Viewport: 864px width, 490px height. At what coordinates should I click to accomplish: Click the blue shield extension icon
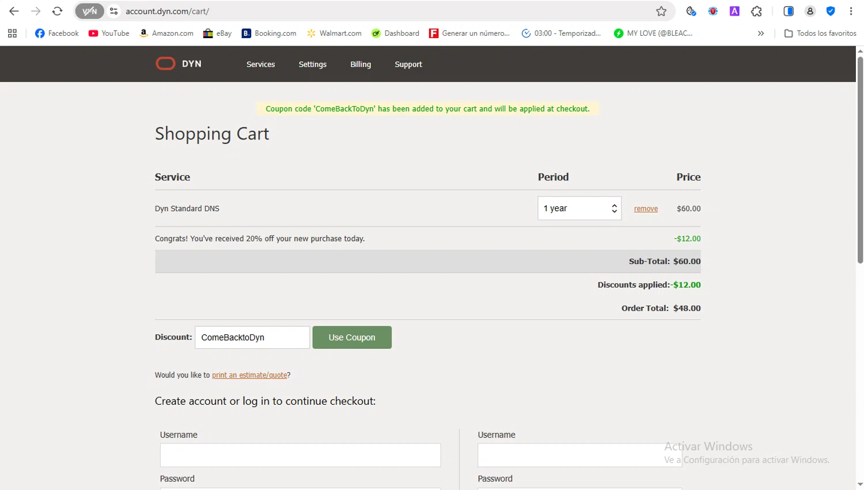tap(831, 11)
